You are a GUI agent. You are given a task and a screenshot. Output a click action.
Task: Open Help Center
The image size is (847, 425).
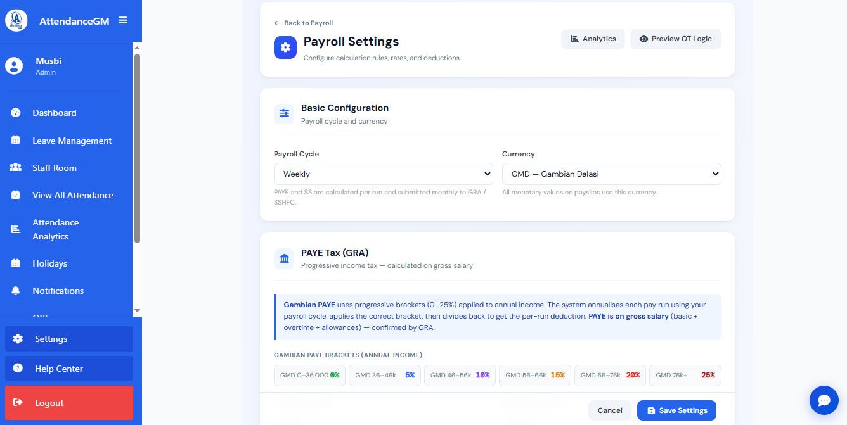tap(69, 368)
